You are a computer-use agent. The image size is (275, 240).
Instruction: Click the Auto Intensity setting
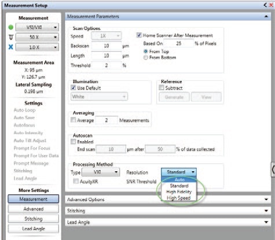coord(28,133)
